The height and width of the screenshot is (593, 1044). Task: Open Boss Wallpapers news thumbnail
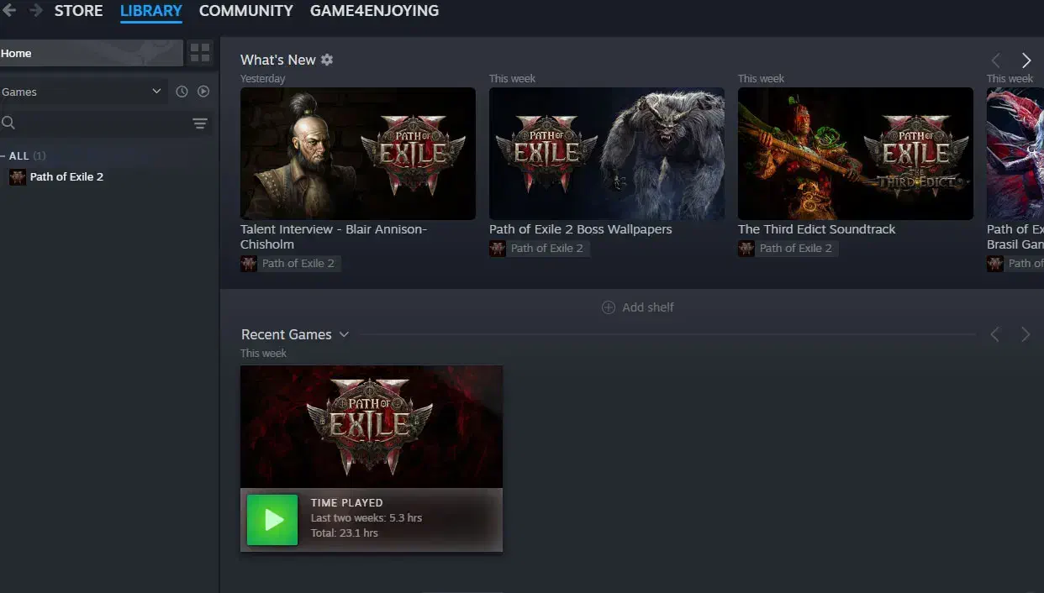[x=607, y=154]
